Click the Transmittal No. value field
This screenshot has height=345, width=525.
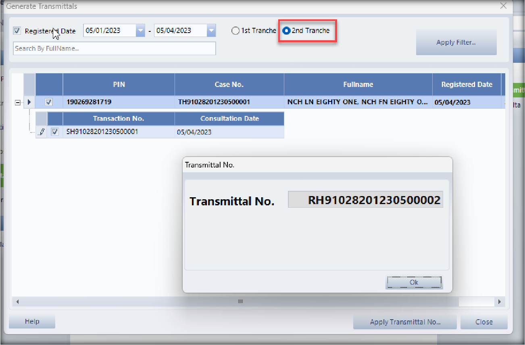(x=365, y=200)
